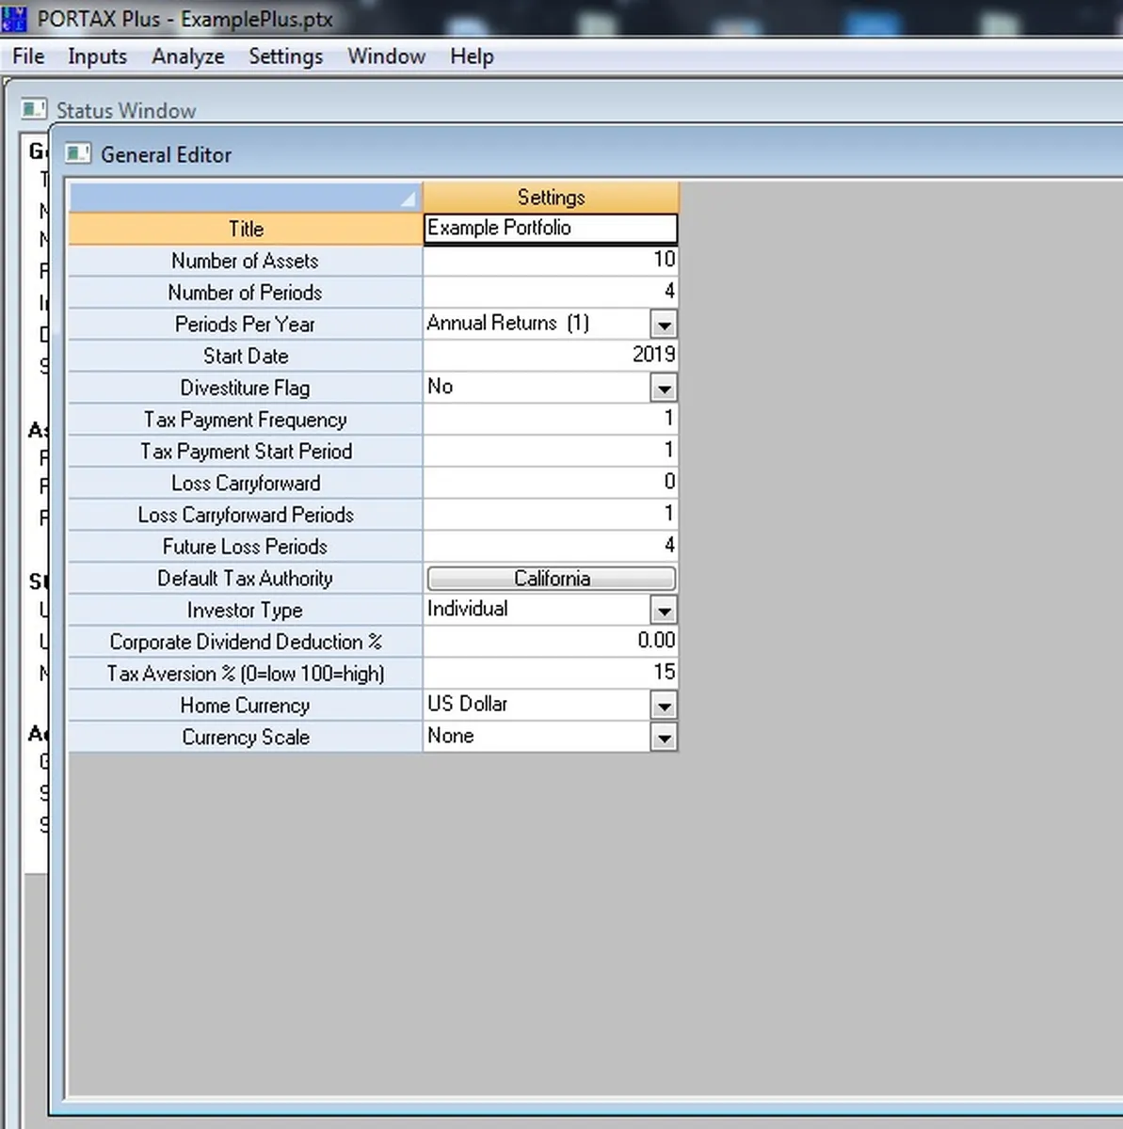Click the General Editor window icon
This screenshot has width=1123, height=1129.
pos(79,153)
